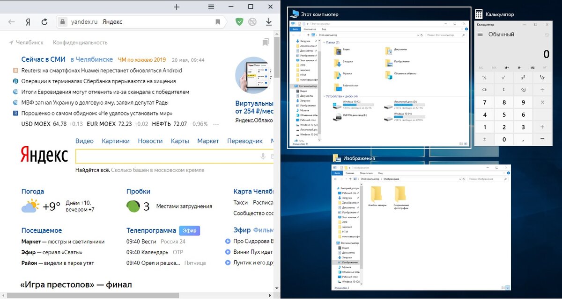Open 'ЧМ по хоккею 2019' link
Screen dimensions: 562x299
[142, 60]
